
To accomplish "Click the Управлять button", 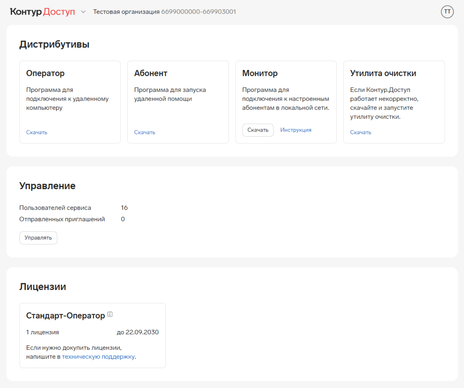I will [38, 238].
